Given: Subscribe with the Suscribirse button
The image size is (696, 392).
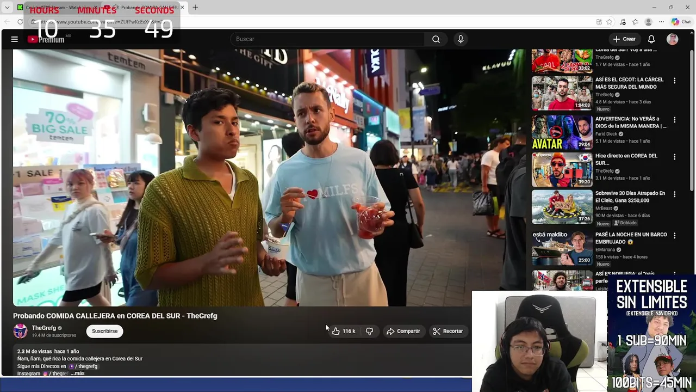Looking at the screenshot, I should tap(105, 331).
